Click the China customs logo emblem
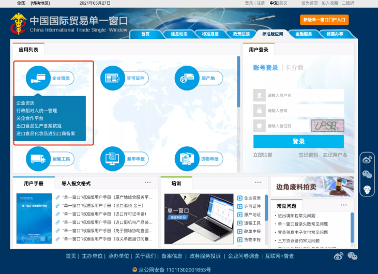Viewport: 378px width, 274px height. tap(18, 24)
